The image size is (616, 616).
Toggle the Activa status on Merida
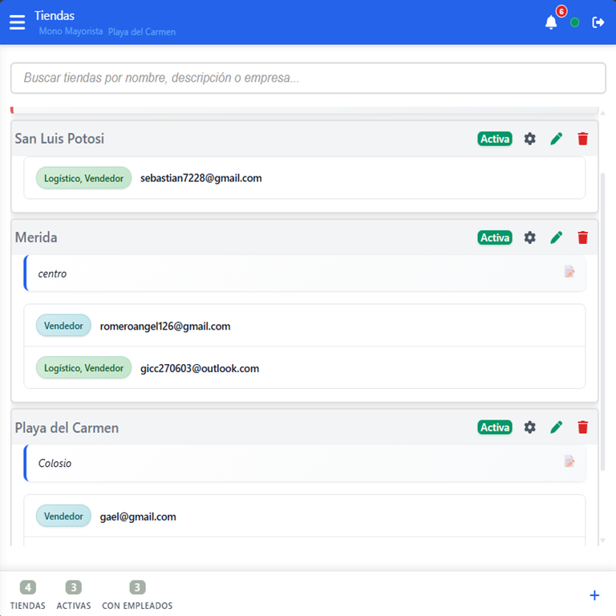pos(495,237)
